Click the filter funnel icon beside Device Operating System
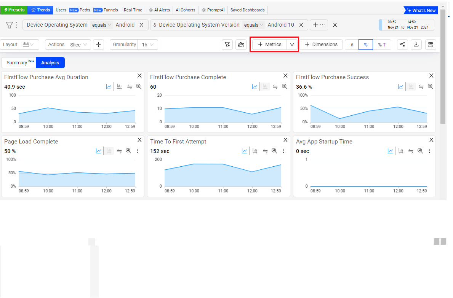 [9, 25]
